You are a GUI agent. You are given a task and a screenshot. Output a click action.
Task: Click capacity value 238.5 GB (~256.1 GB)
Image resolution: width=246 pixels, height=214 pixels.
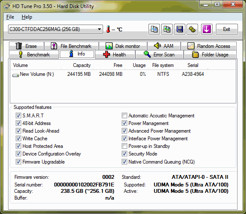87,191
